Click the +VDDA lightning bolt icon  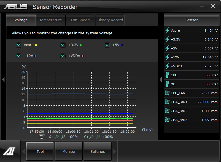click(x=167, y=66)
